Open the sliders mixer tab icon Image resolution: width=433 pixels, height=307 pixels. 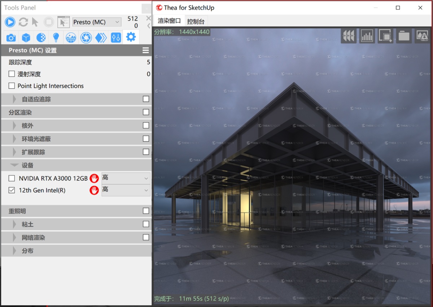pyautogui.click(x=116, y=37)
